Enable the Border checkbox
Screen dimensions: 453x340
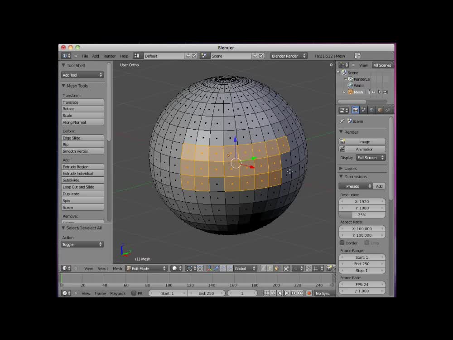pyautogui.click(x=342, y=243)
